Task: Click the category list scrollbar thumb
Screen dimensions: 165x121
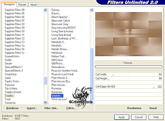Action: coord(45,81)
